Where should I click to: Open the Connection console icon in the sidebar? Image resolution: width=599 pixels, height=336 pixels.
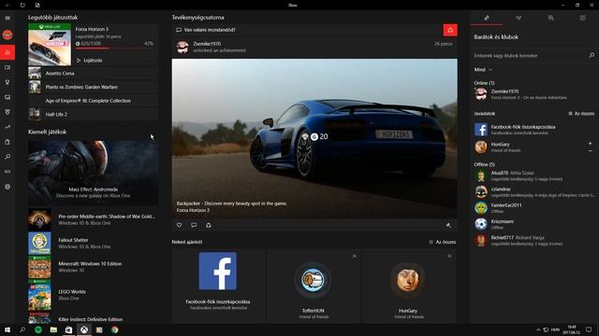pos(7,172)
